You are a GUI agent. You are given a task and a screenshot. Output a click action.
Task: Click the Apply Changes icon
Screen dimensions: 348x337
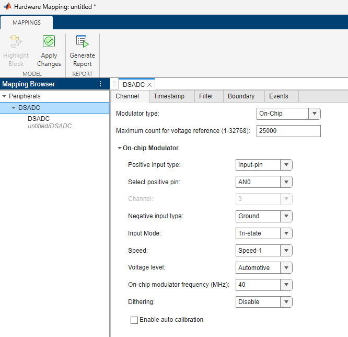click(49, 42)
